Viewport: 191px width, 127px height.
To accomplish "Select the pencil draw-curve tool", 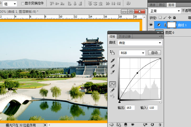I will [113, 90].
